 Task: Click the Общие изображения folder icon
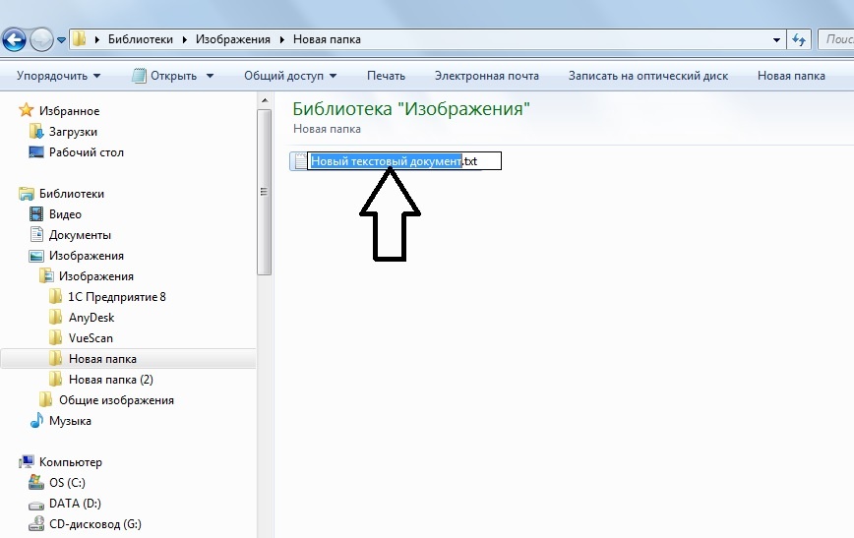[46, 399]
